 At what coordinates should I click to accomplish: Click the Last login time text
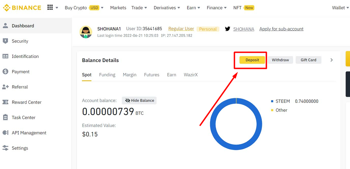point(128,36)
